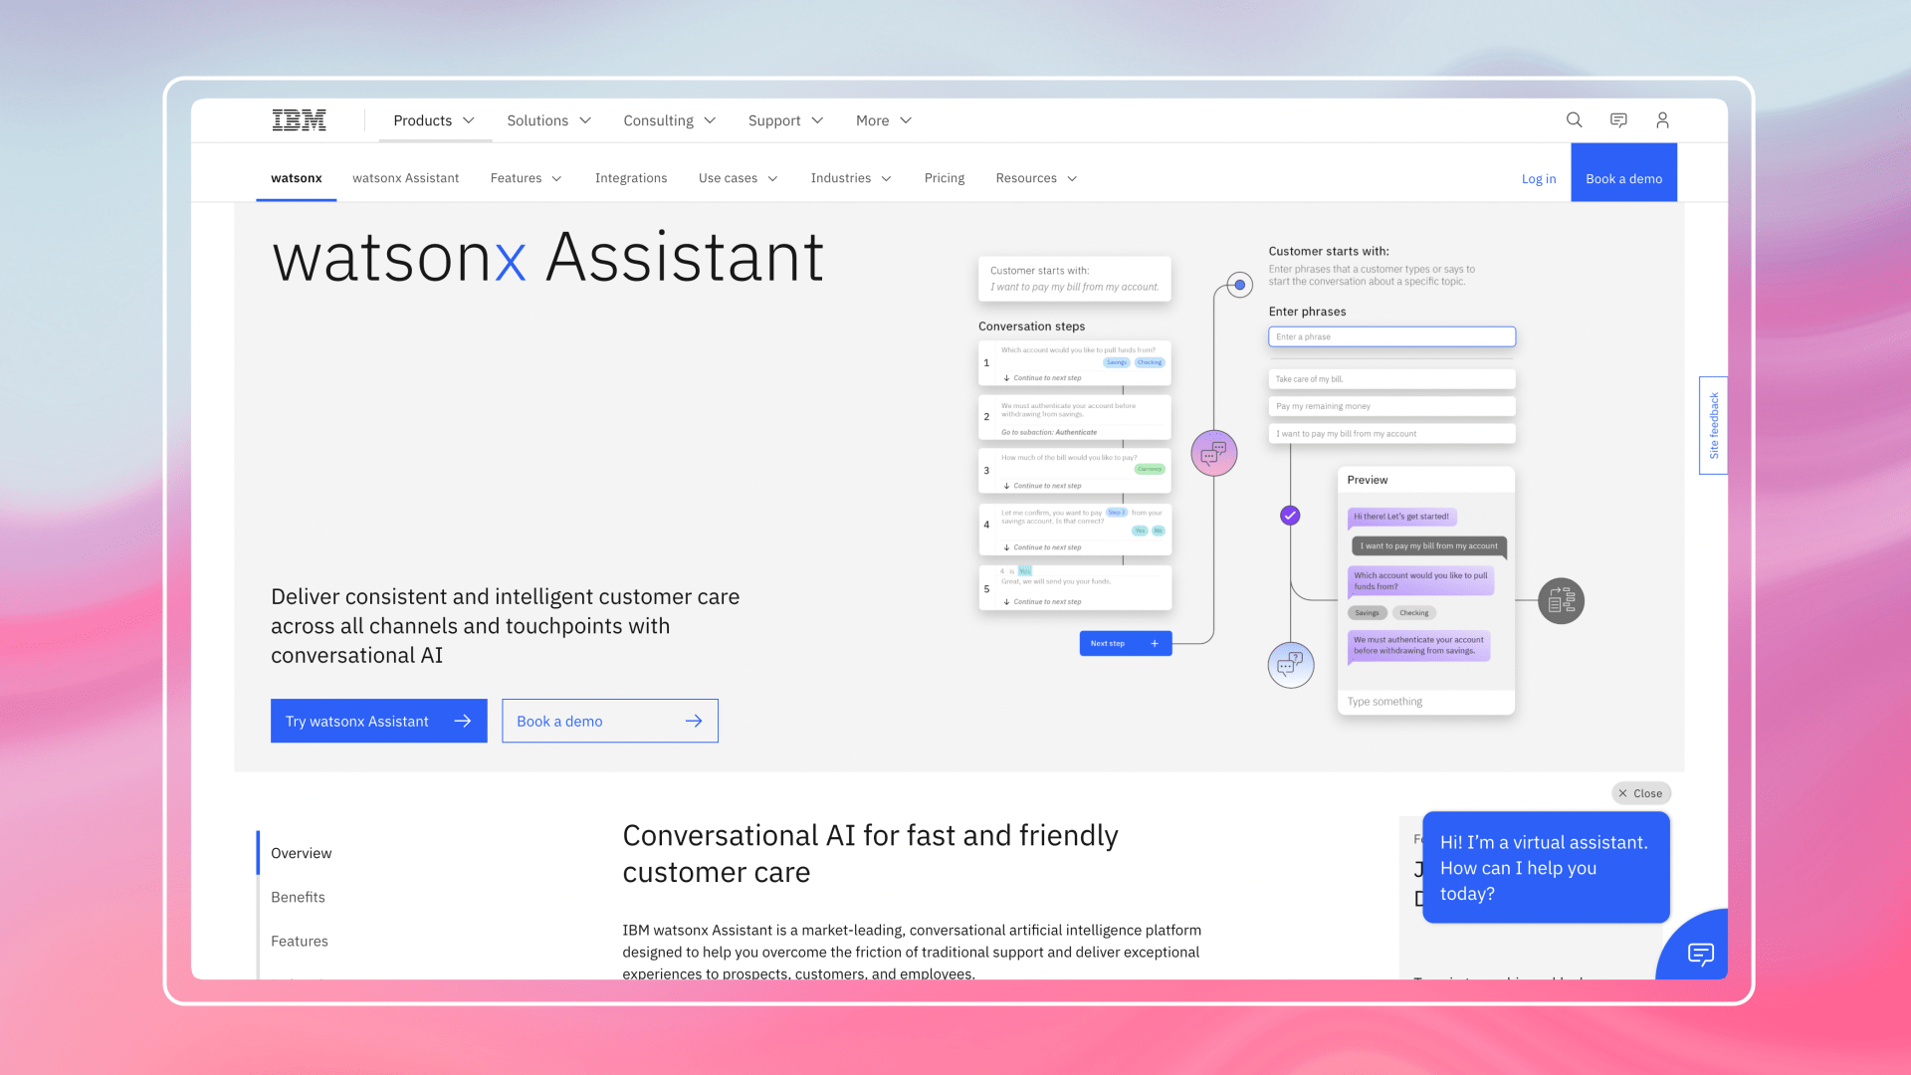Click the Book a demo button

tap(609, 720)
